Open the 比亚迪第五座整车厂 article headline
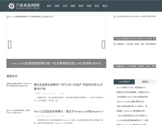Viewport: 162px width, 125px height. click(x=69, y=87)
